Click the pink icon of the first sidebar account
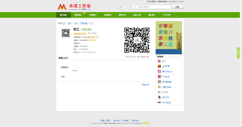 coord(159,61)
